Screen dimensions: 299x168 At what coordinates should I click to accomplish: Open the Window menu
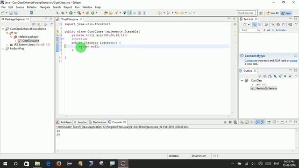[87, 7]
